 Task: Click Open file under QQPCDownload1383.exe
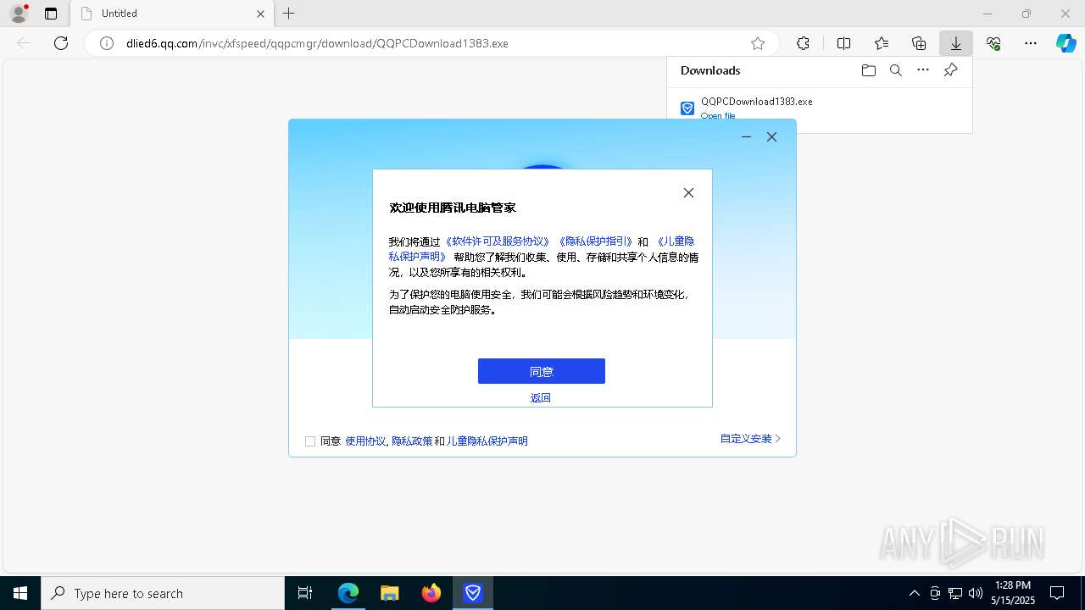[718, 116]
